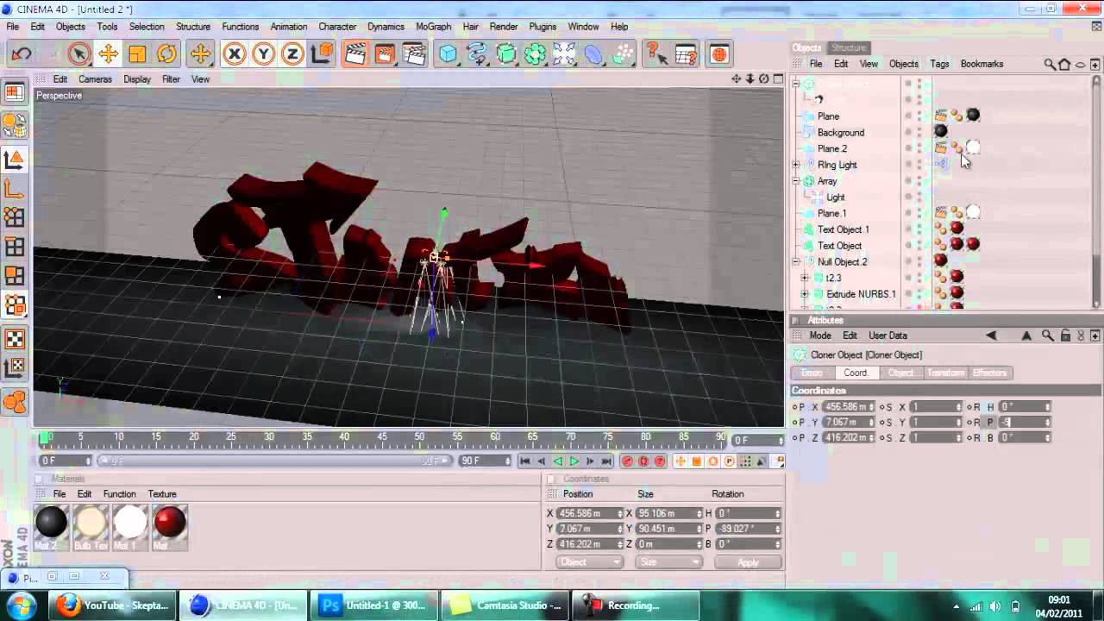
Task: Open the Array modeling objects icon
Action: [x=536, y=54]
